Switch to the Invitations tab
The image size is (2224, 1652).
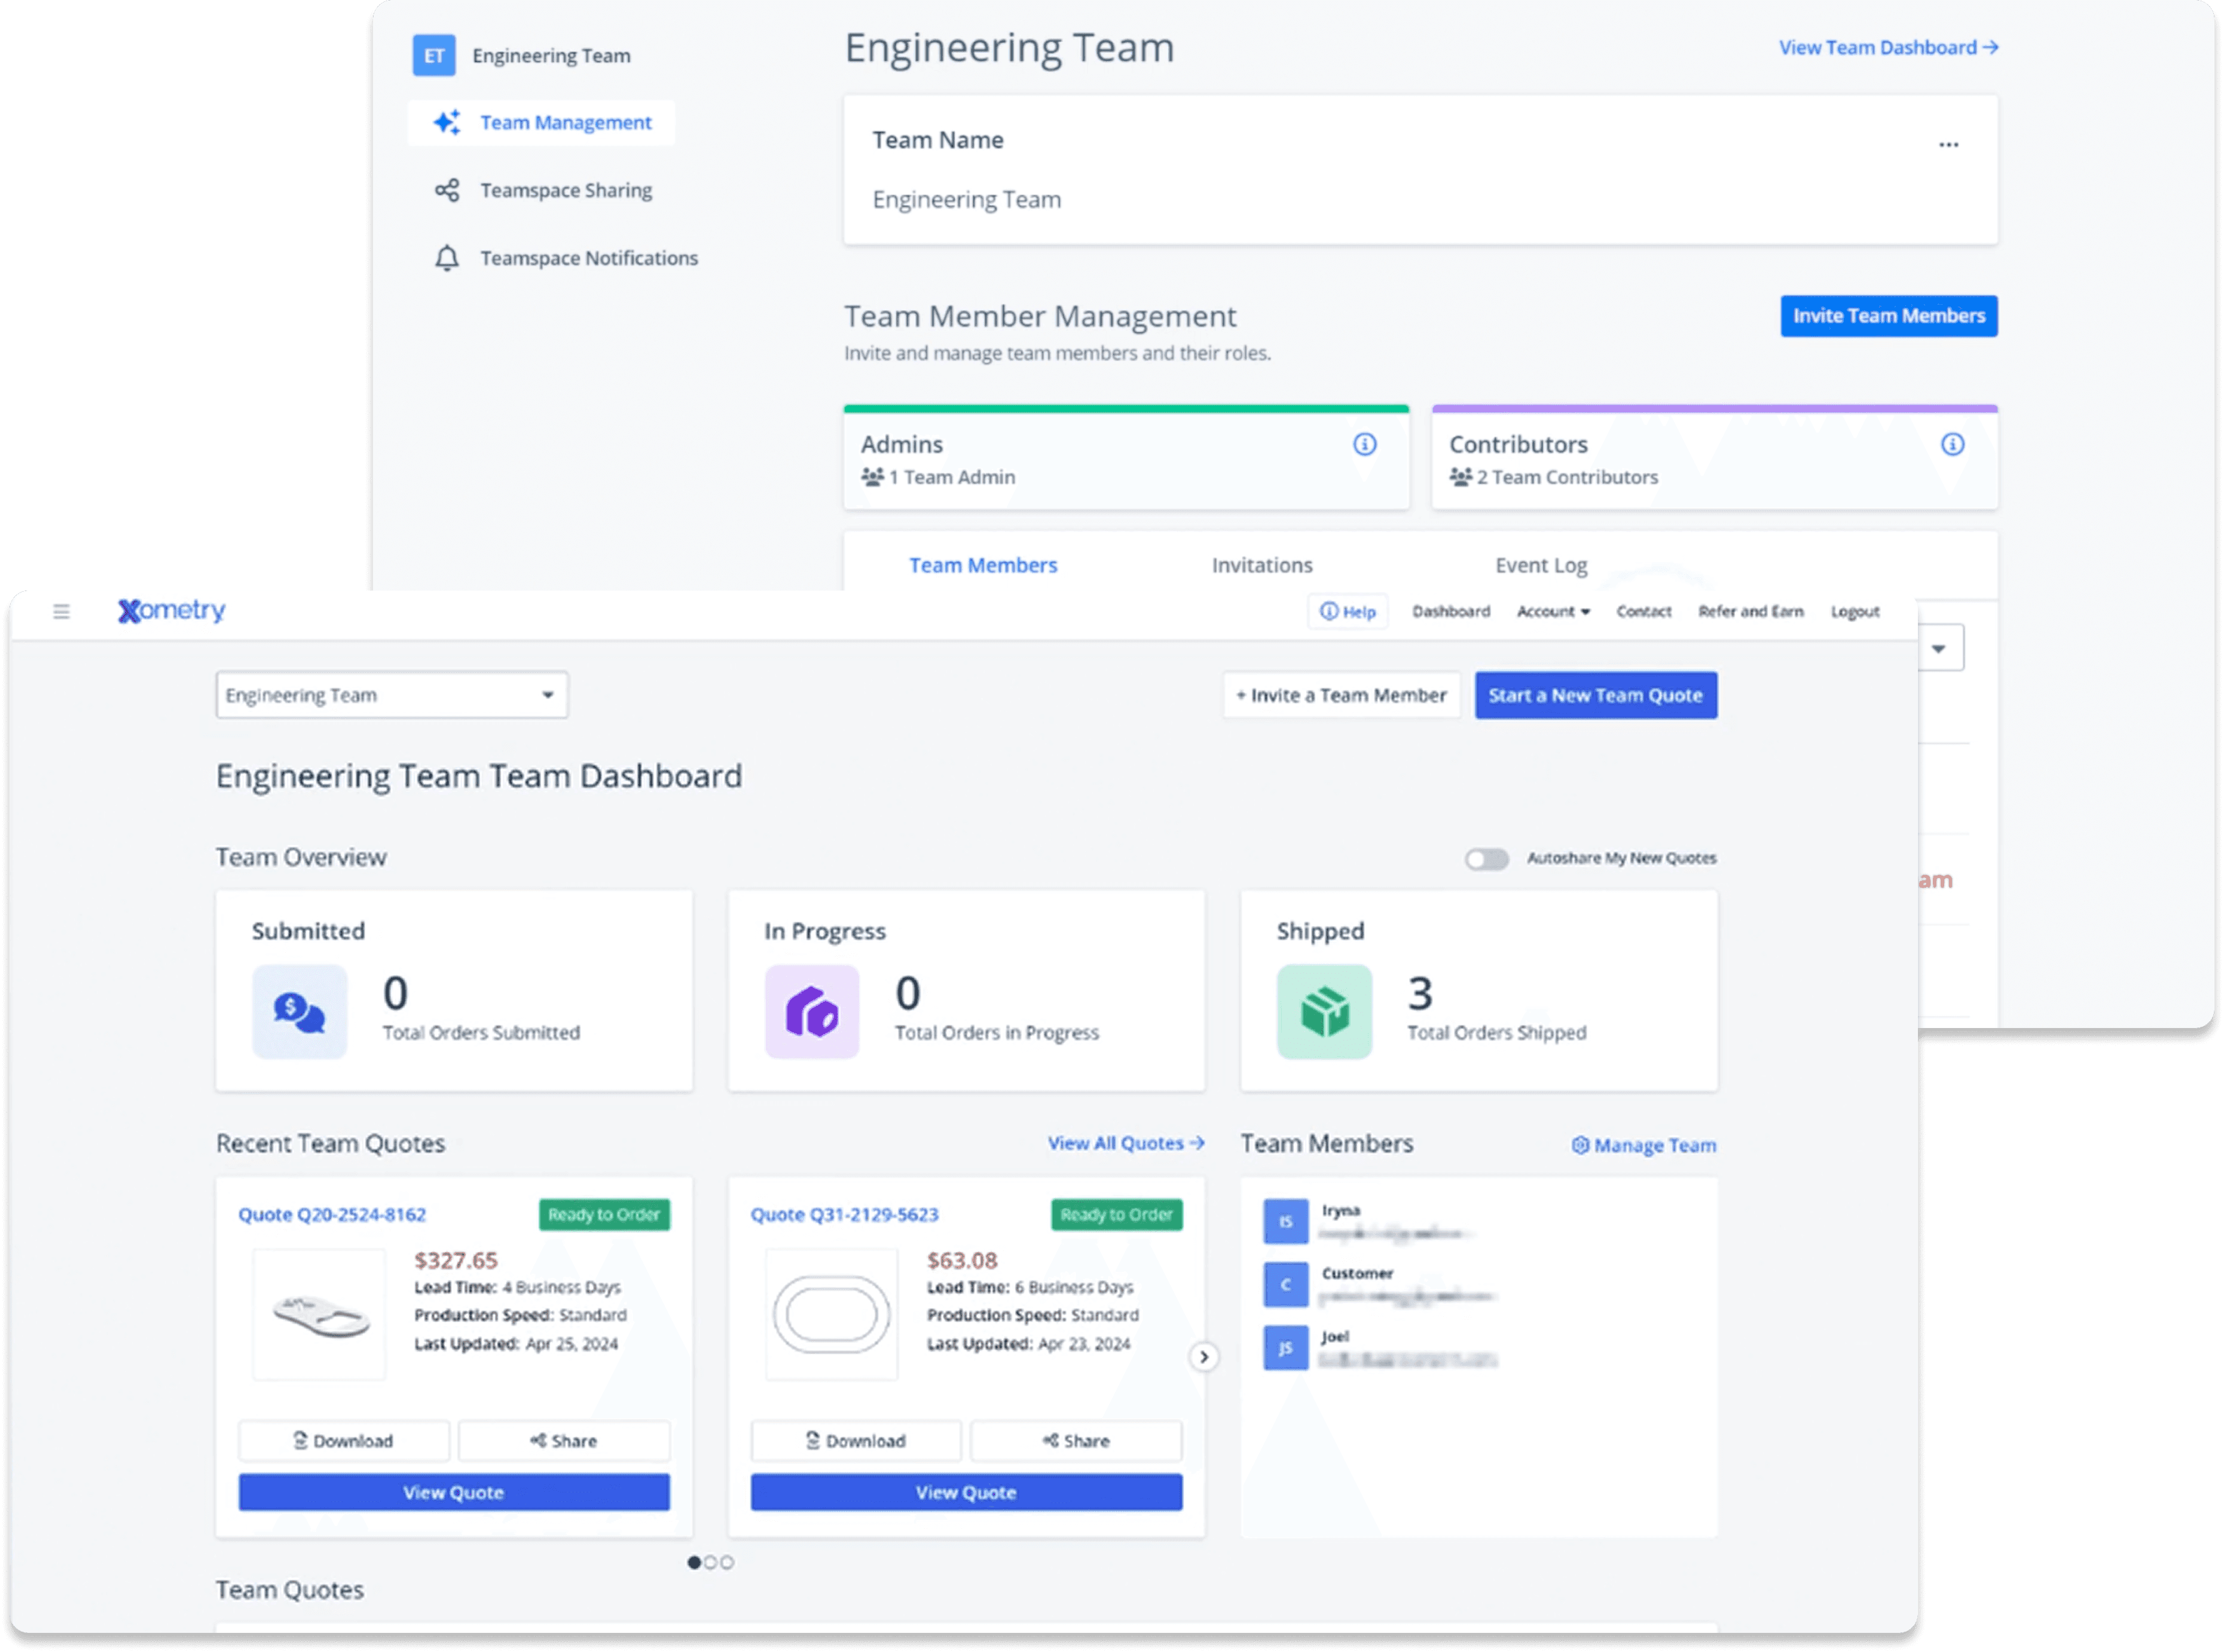coord(1262,565)
